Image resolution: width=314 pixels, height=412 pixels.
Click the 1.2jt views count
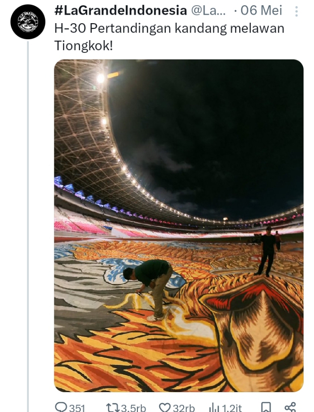(232, 408)
